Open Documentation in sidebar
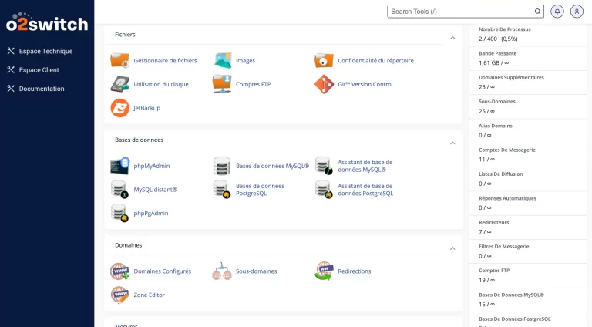The width and height of the screenshot is (592, 327). click(36, 89)
